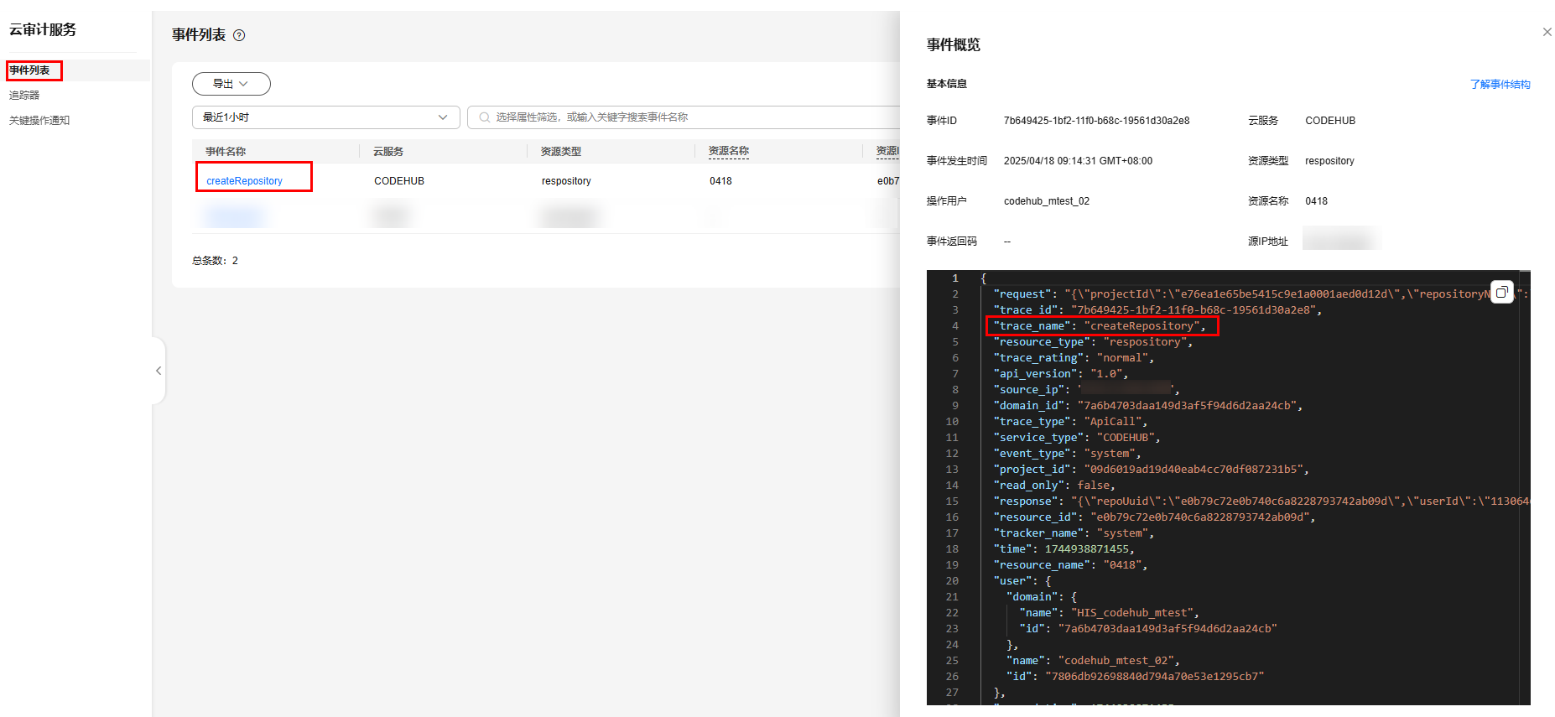Copy the event JSON with copy icon

click(1501, 292)
